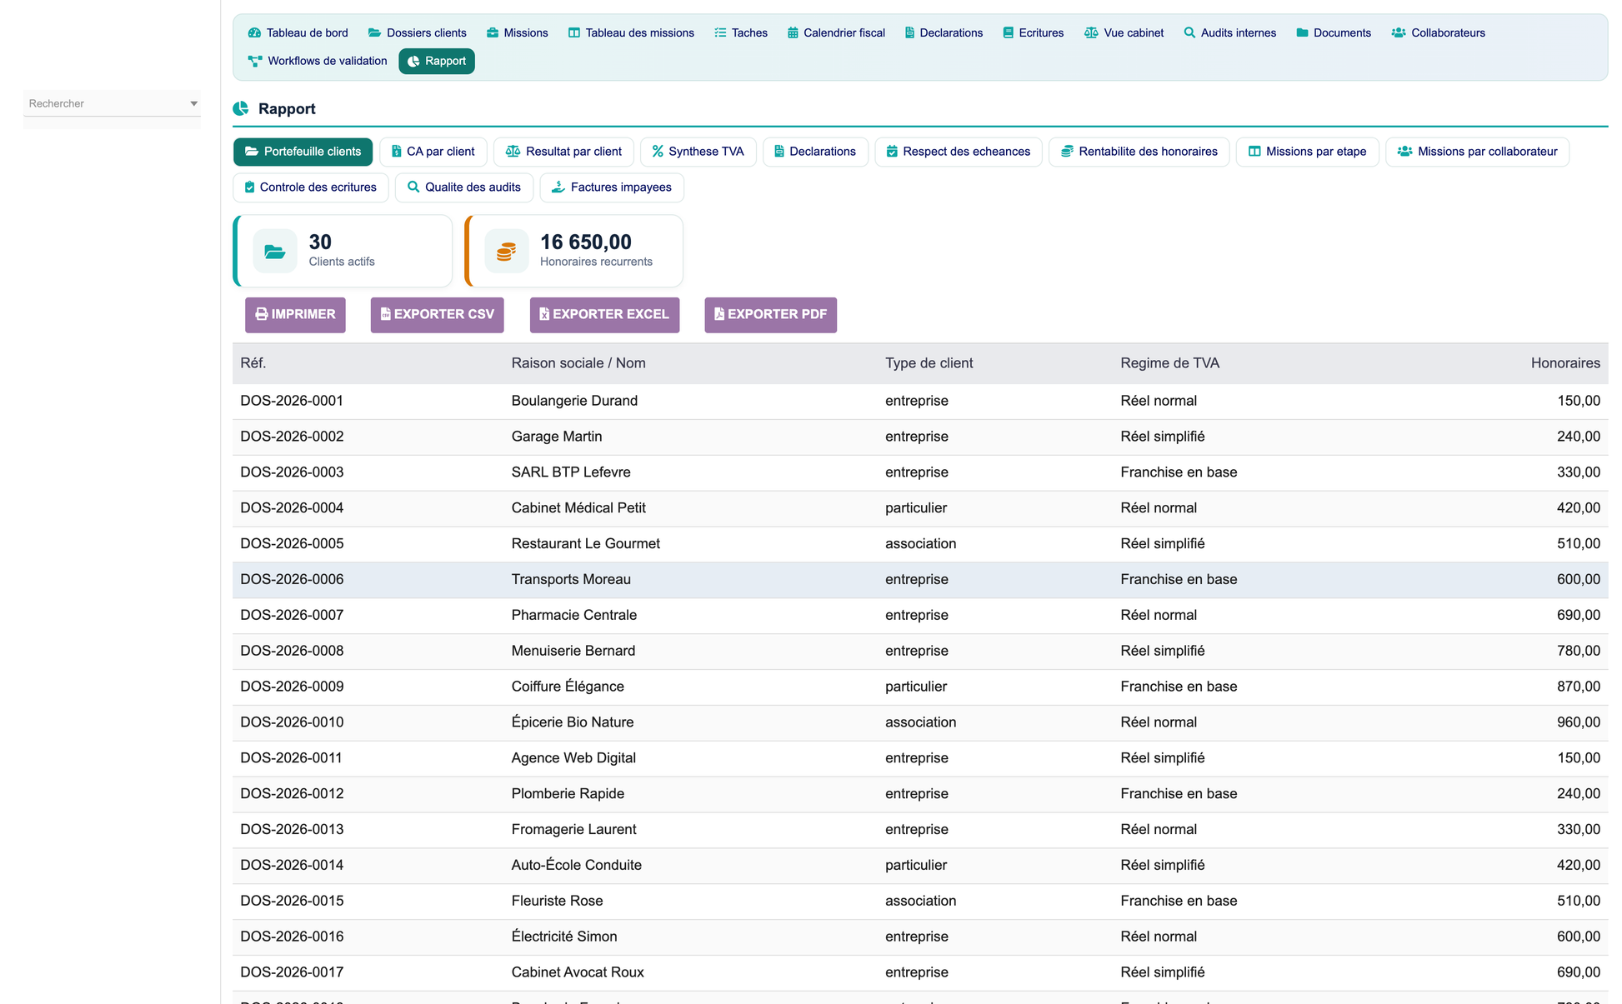Select the Auto-École Conduite cell
This screenshot has height=1004, width=1622.
click(576, 866)
